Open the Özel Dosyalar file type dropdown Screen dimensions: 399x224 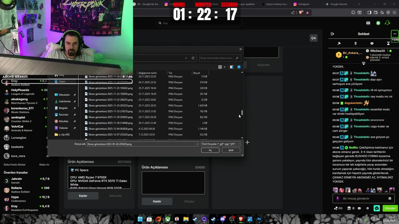220,144
